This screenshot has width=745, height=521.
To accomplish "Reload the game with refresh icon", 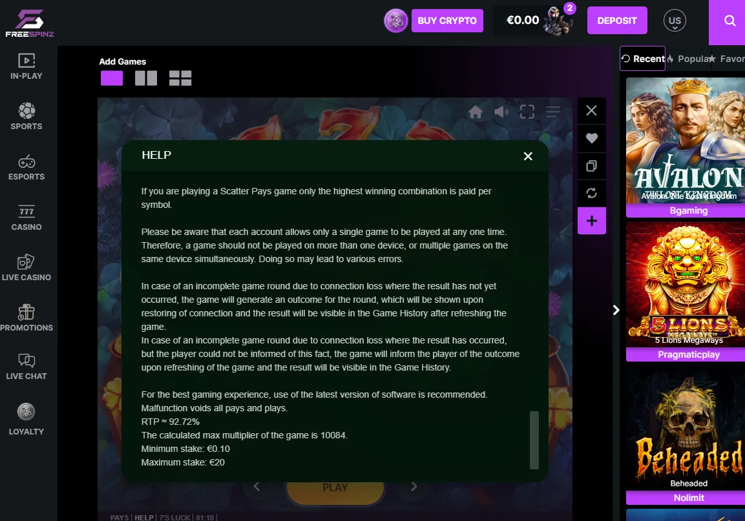I will click(591, 193).
